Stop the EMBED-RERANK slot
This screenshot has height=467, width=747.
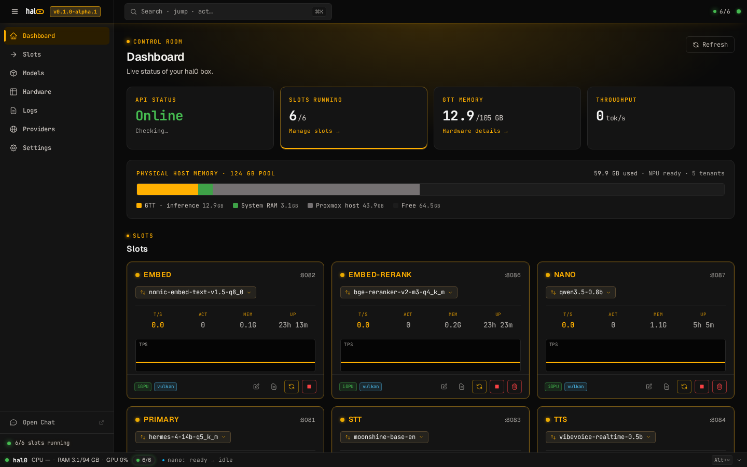coord(497,387)
